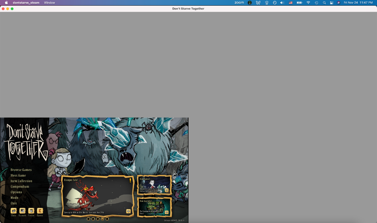Open the Krampus Sale banner
377x223 pixels.
97,196
